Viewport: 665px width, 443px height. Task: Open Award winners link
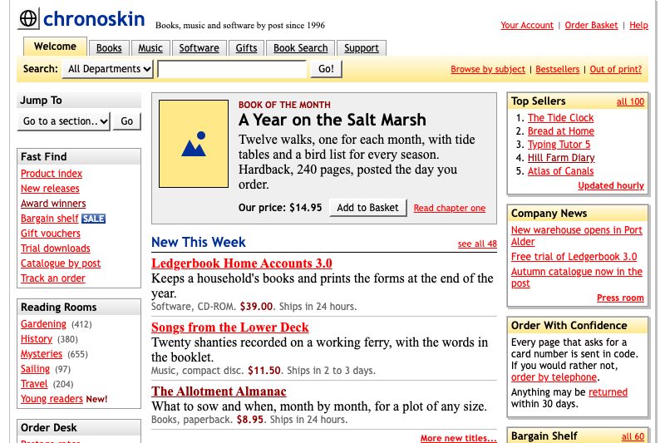(x=53, y=204)
